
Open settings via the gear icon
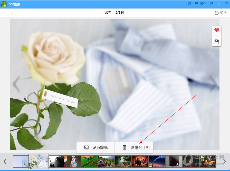click(212, 3)
